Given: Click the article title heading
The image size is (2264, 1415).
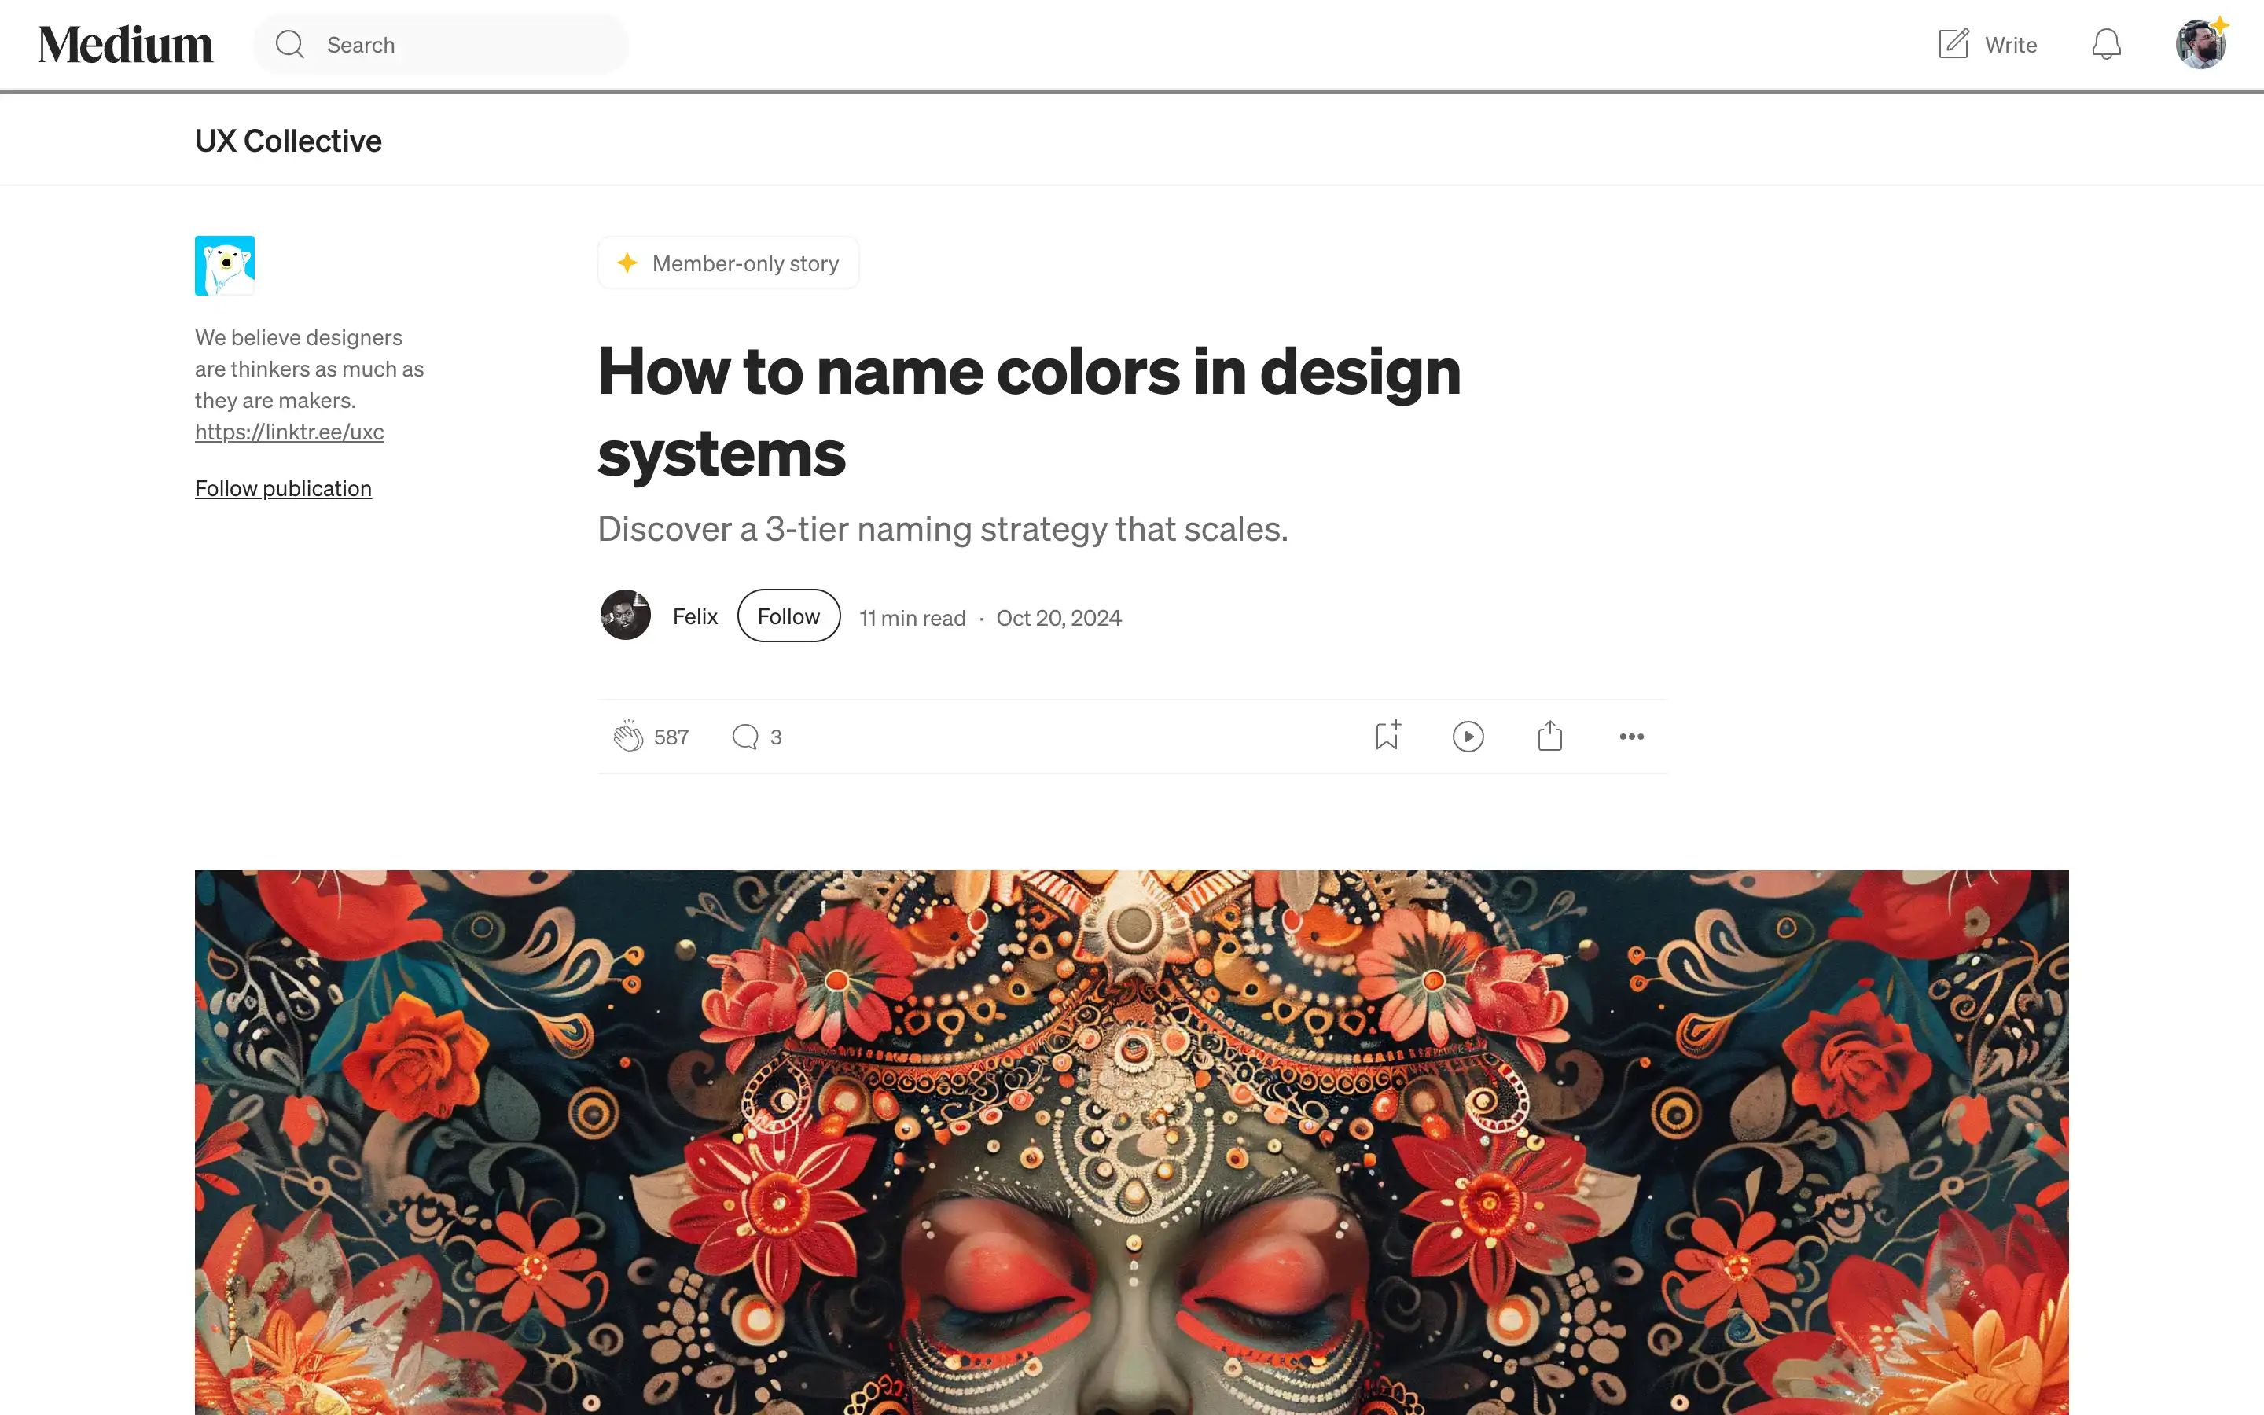Looking at the screenshot, I should [1029, 412].
